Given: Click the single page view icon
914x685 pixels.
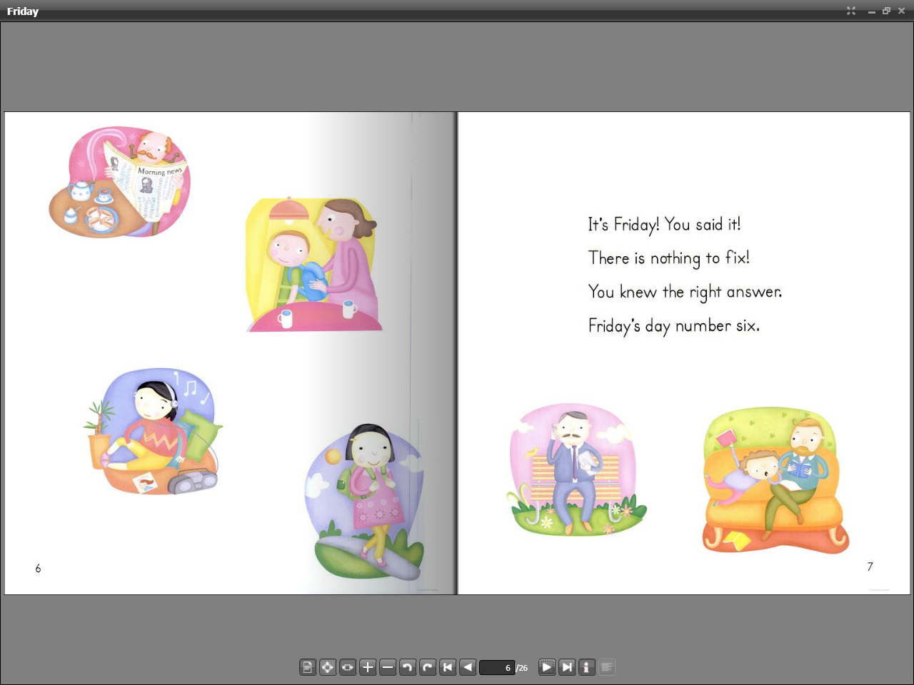Looking at the screenshot, I should point(307,667).
